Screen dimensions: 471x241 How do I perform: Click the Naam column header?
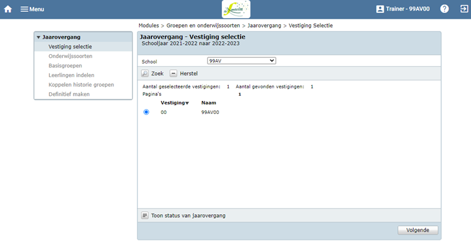[209, 103]
